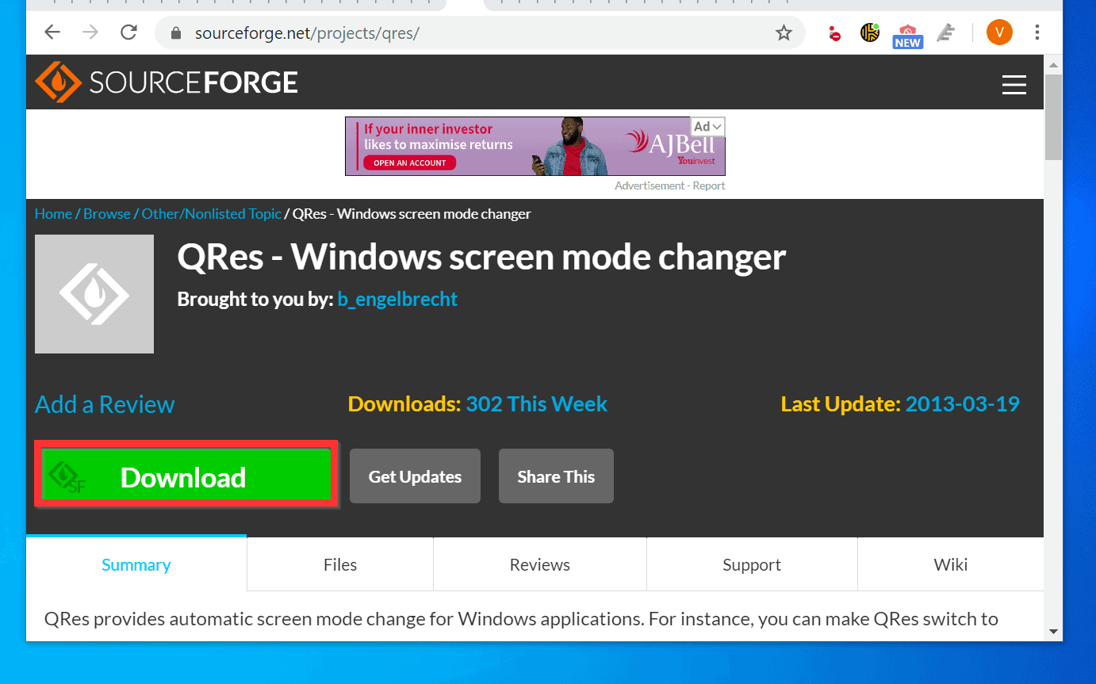The width and height of the screenshot is (1096, 684).
Task: Bookmark this page with the star
Action: tap(784, 32)
